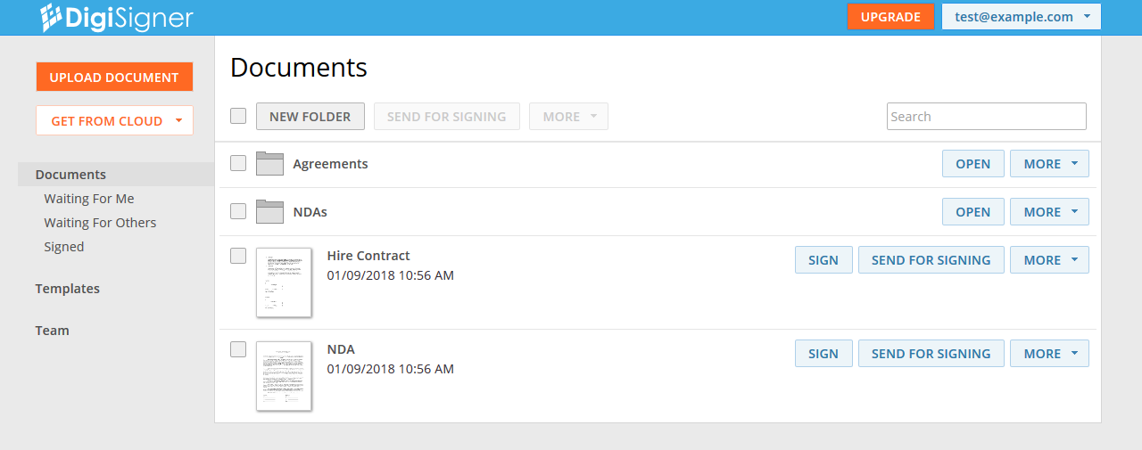
Task: Show the Signed documents list
Action: [64, 247]
